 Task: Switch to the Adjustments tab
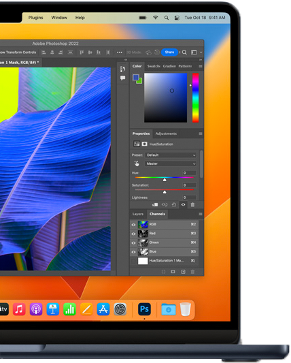tap(166, 133)
